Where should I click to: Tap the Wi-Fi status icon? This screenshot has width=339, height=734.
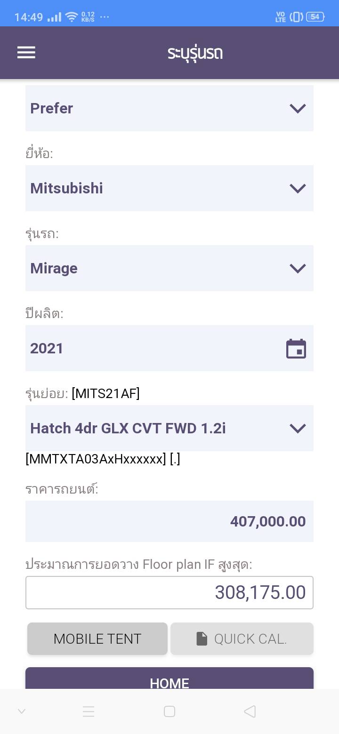coord(72,17)
